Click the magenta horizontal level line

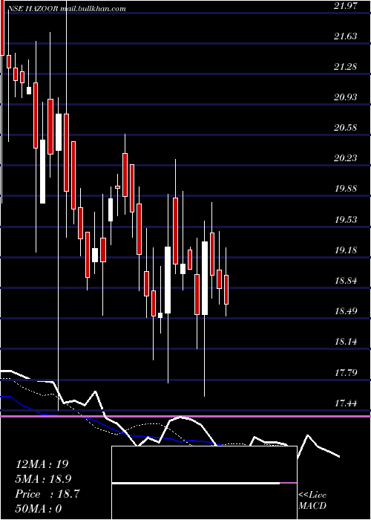tap(185, 416)
